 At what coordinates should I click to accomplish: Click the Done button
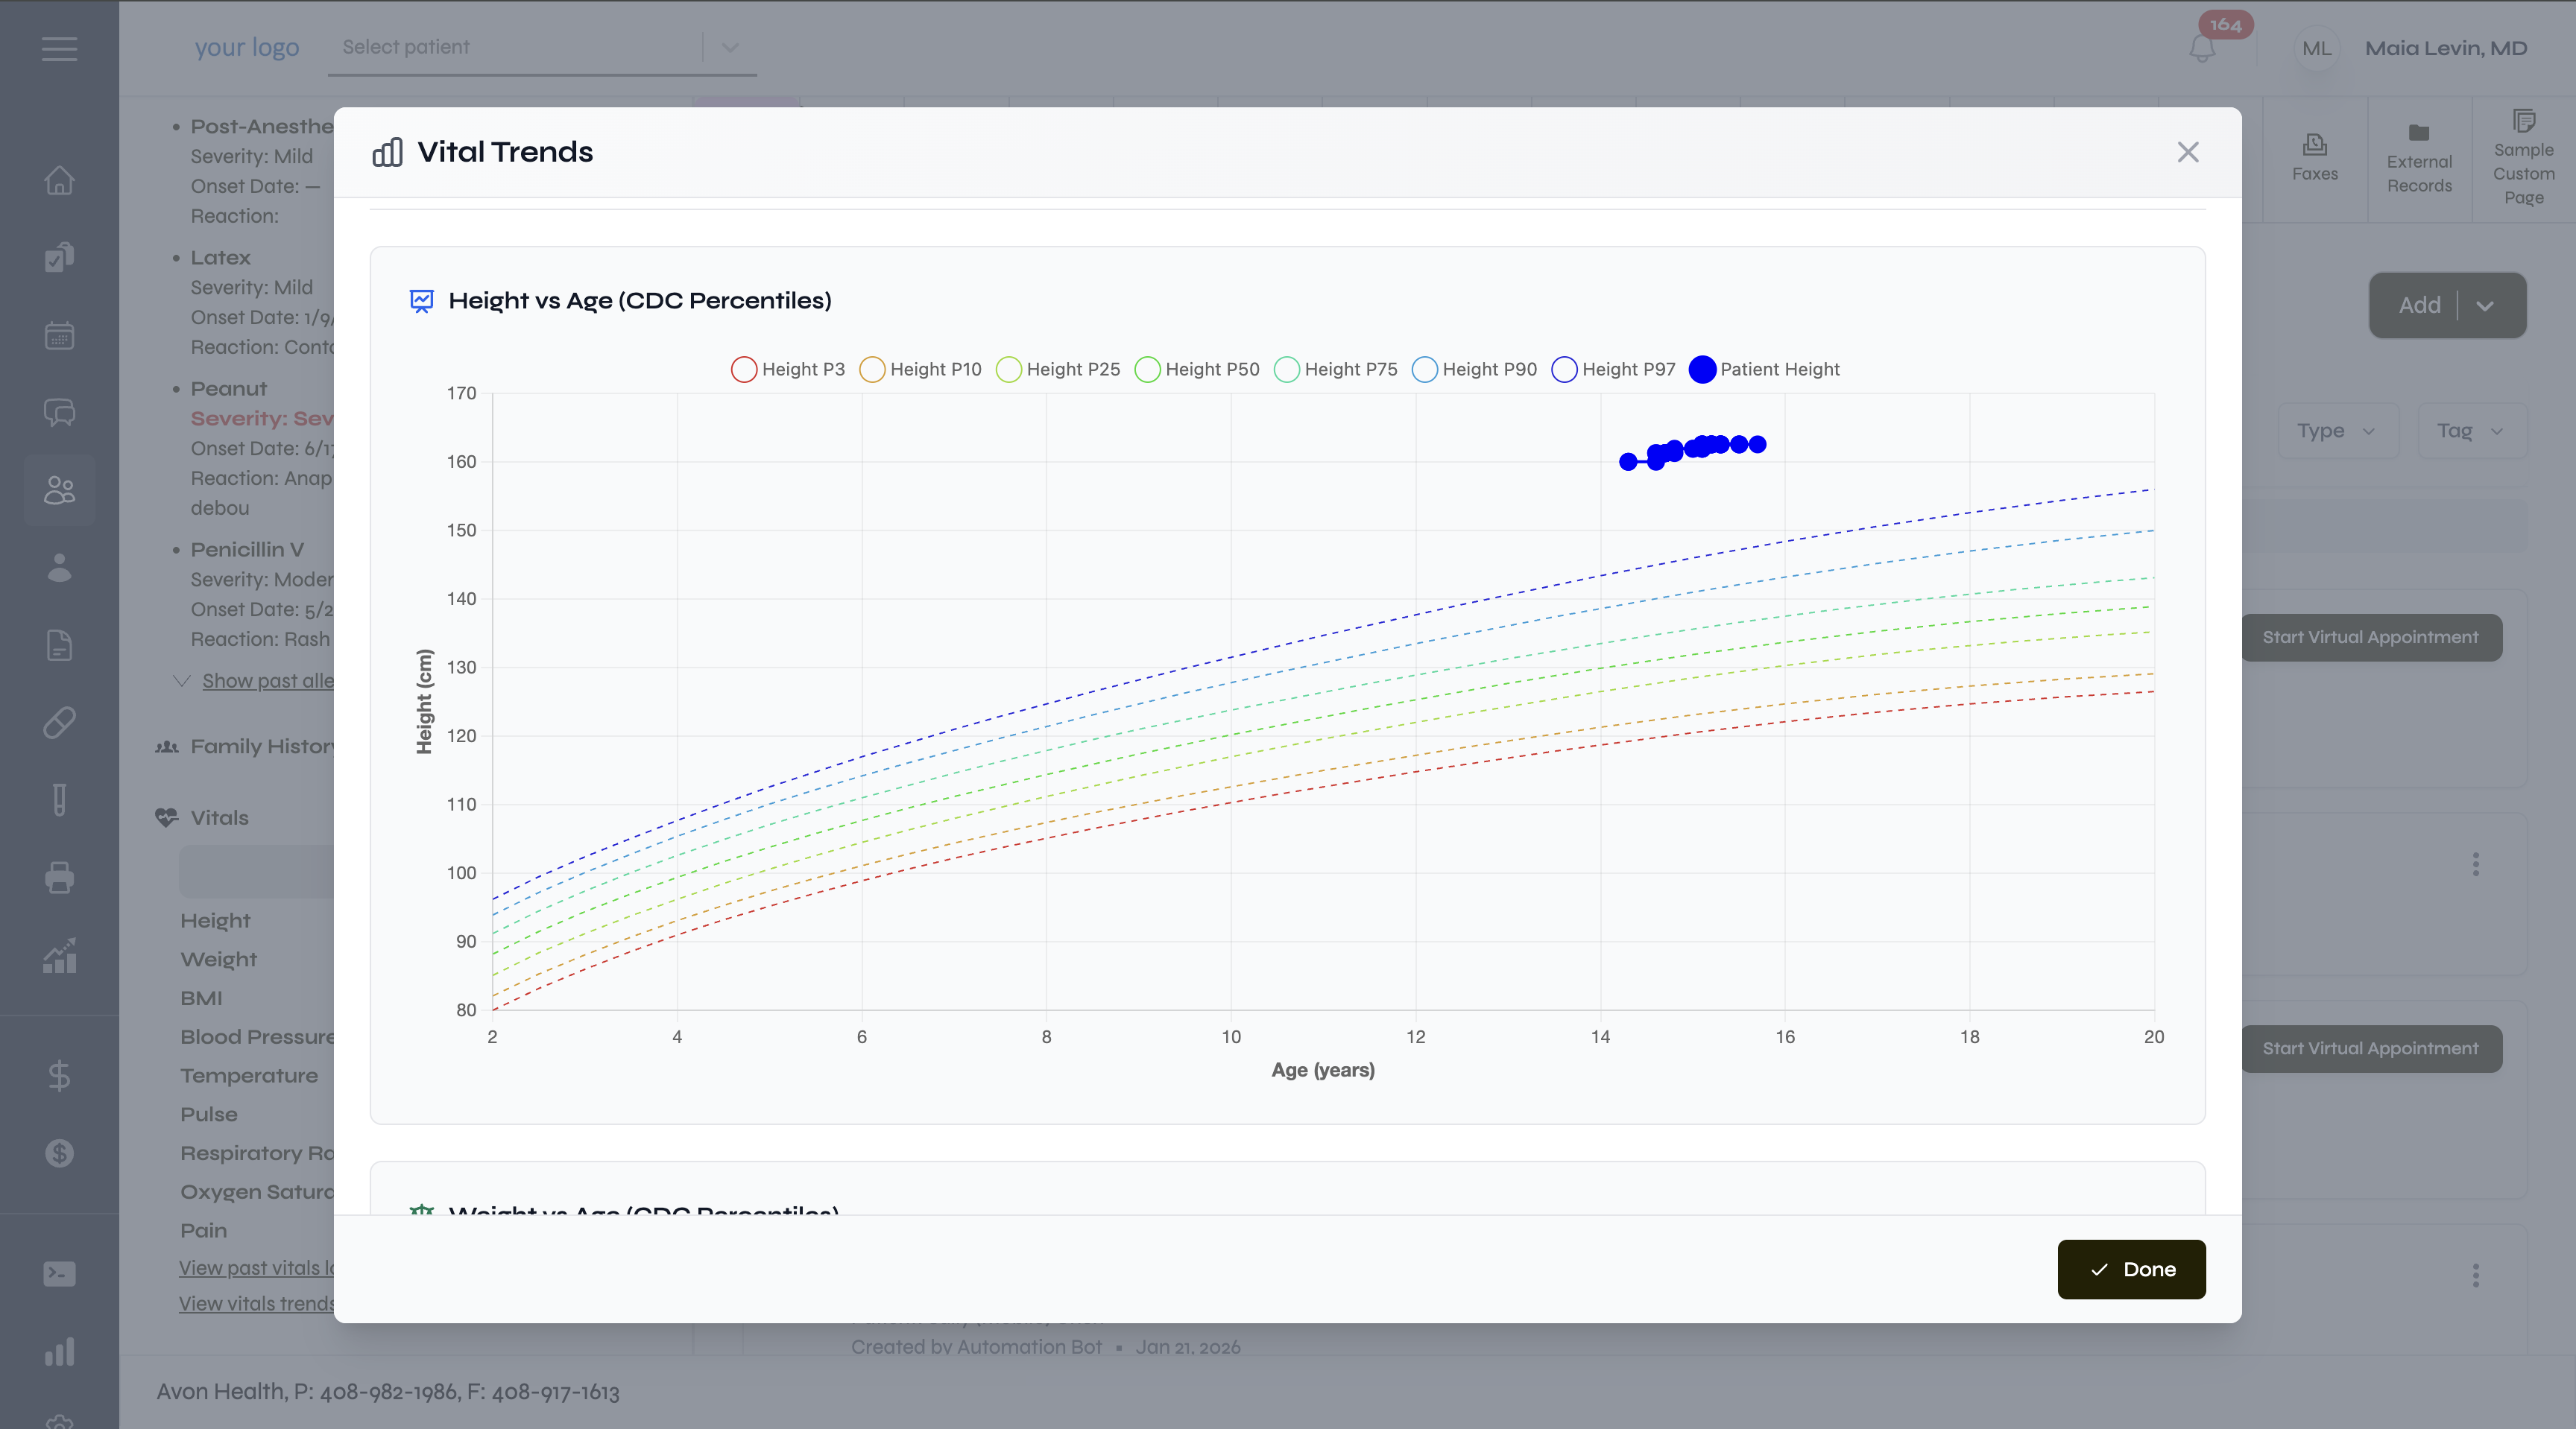2130,1269
